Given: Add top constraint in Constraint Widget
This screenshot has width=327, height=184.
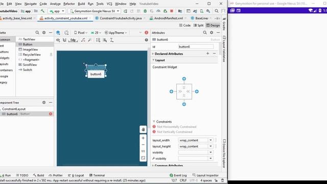Looking at the screenshot, I should (184, 79).
